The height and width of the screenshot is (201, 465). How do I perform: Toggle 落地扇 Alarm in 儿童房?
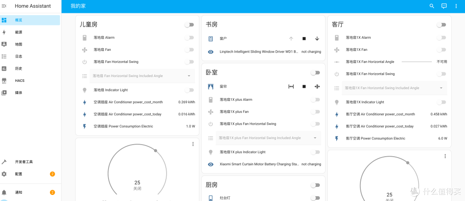point(189,37)
